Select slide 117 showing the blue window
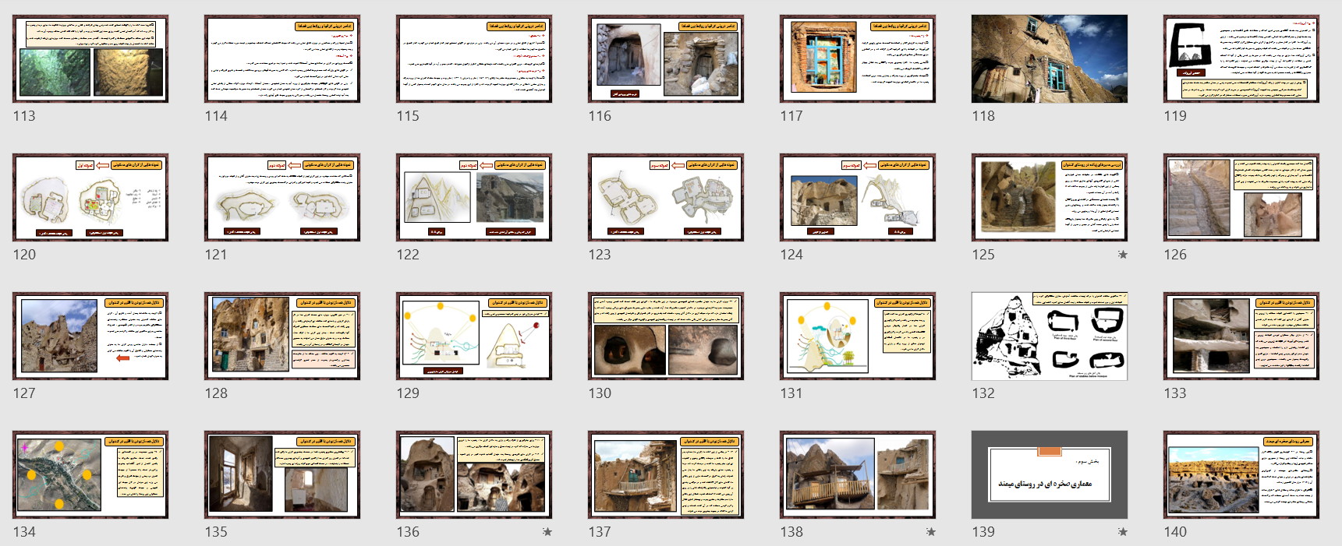Viewport: 1342px width, 546px height. tap(858, 59)
